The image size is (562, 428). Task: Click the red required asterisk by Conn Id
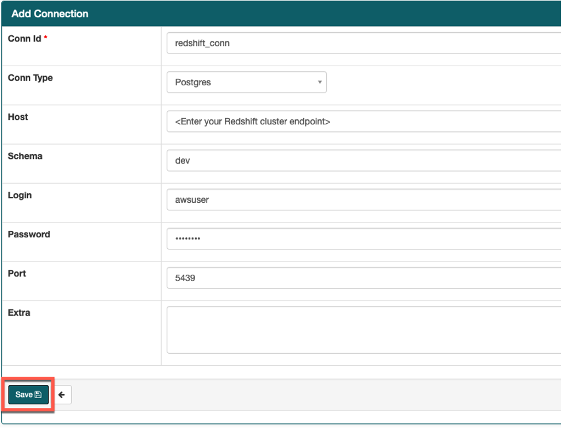click(45, 39)
